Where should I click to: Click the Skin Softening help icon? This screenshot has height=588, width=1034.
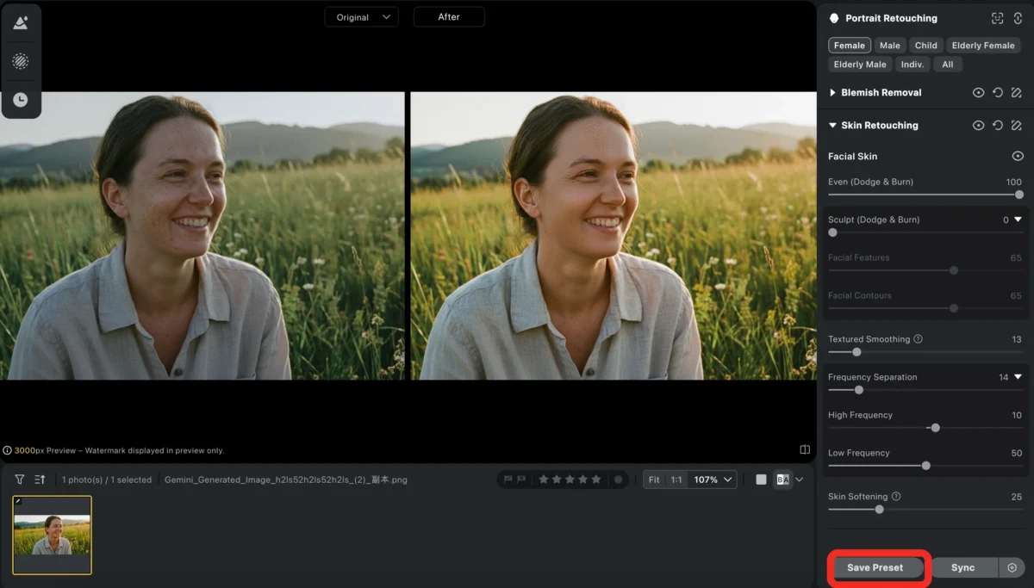tap(896, 497)
